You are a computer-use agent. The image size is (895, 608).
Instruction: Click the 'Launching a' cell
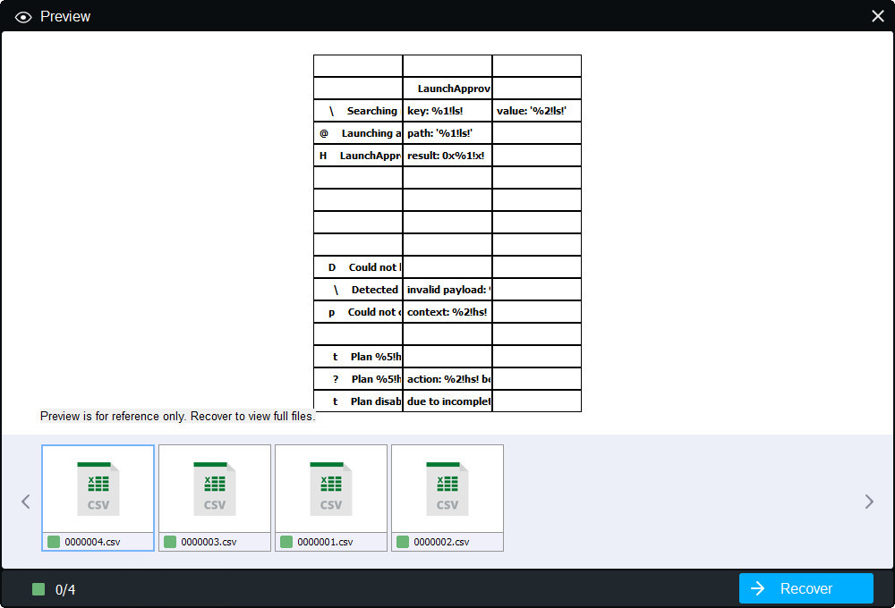point(358,133)
